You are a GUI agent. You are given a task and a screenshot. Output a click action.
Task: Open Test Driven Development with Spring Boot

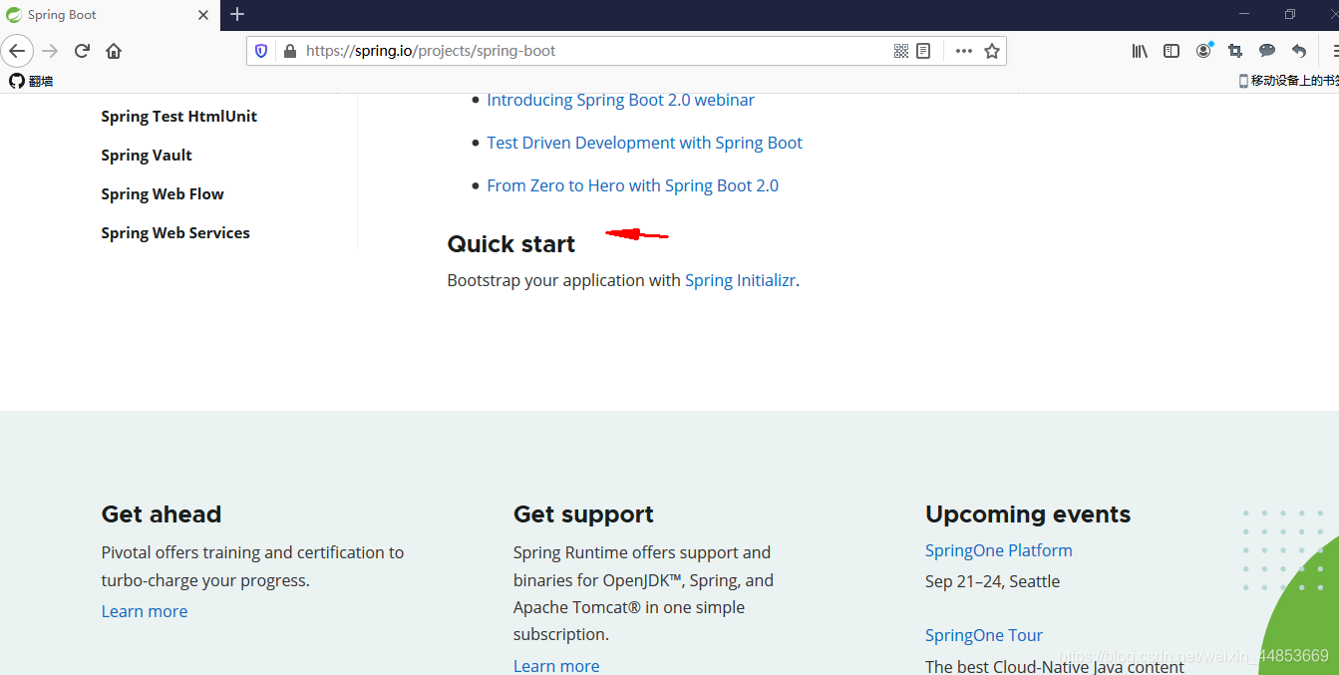click(x=644, y=143)
